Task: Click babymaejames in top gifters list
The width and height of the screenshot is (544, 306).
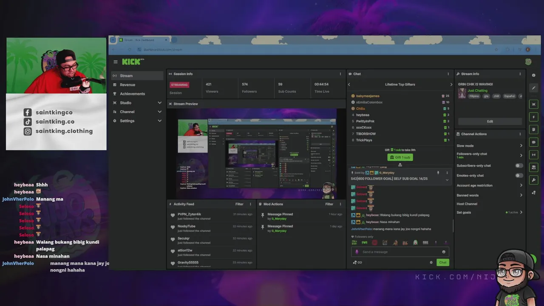Action: (x=368, y=96)
